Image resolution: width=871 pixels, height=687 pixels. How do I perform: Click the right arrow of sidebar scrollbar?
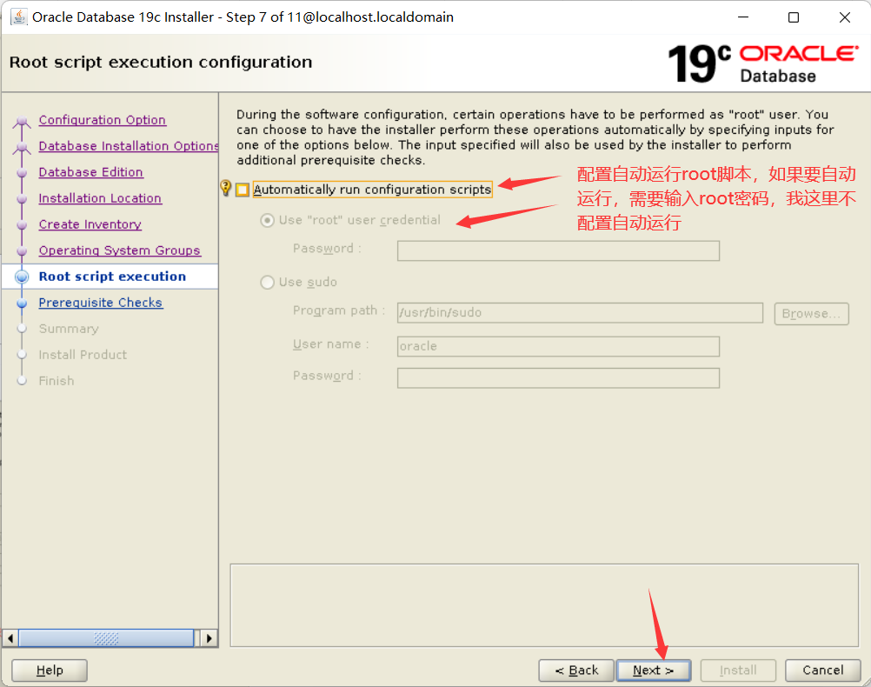pos(209,638)
